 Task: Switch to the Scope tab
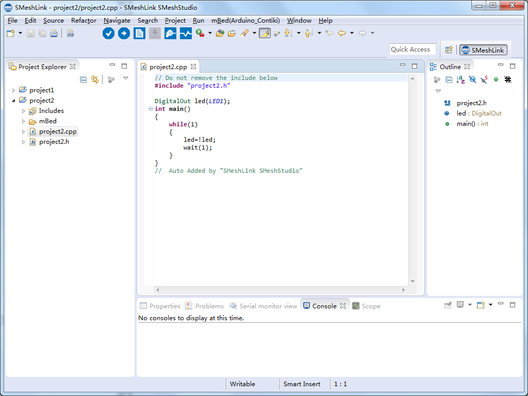(367, 306)
